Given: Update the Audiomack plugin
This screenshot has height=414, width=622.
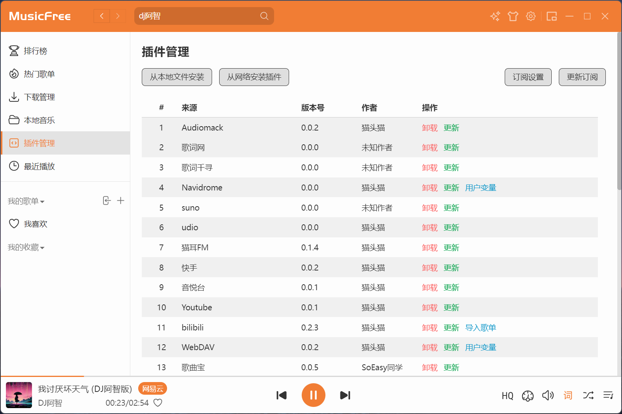Looking at the screenshot, I should coord(451,128).
